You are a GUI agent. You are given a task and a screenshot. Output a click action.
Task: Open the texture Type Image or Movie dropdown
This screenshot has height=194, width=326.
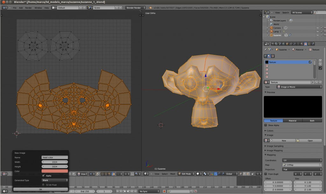pos(299,87)
